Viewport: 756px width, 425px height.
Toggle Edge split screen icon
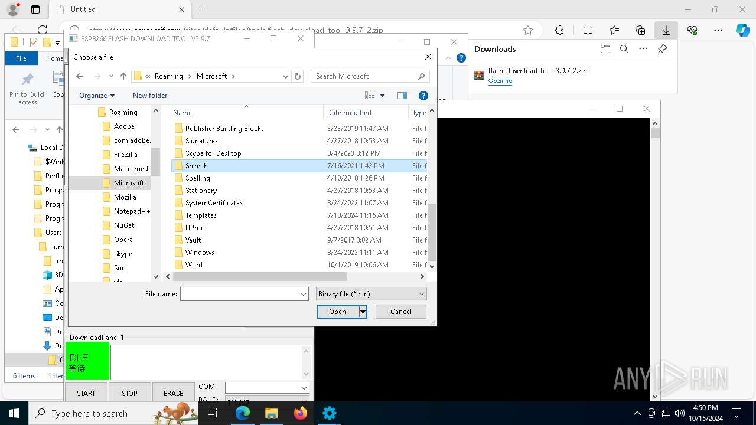click(588, 30)
